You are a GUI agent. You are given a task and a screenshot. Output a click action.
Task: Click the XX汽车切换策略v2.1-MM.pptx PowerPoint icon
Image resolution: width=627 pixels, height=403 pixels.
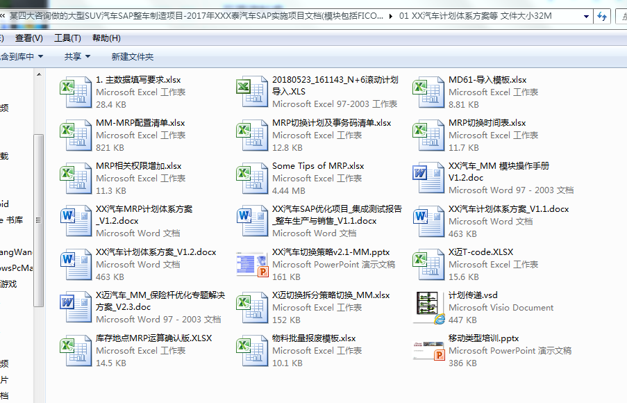[x=253, y=265]
